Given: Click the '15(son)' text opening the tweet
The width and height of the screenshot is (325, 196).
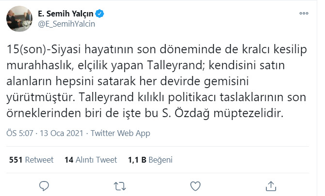Looking at the screenshot, I should [x=25, y=50].
